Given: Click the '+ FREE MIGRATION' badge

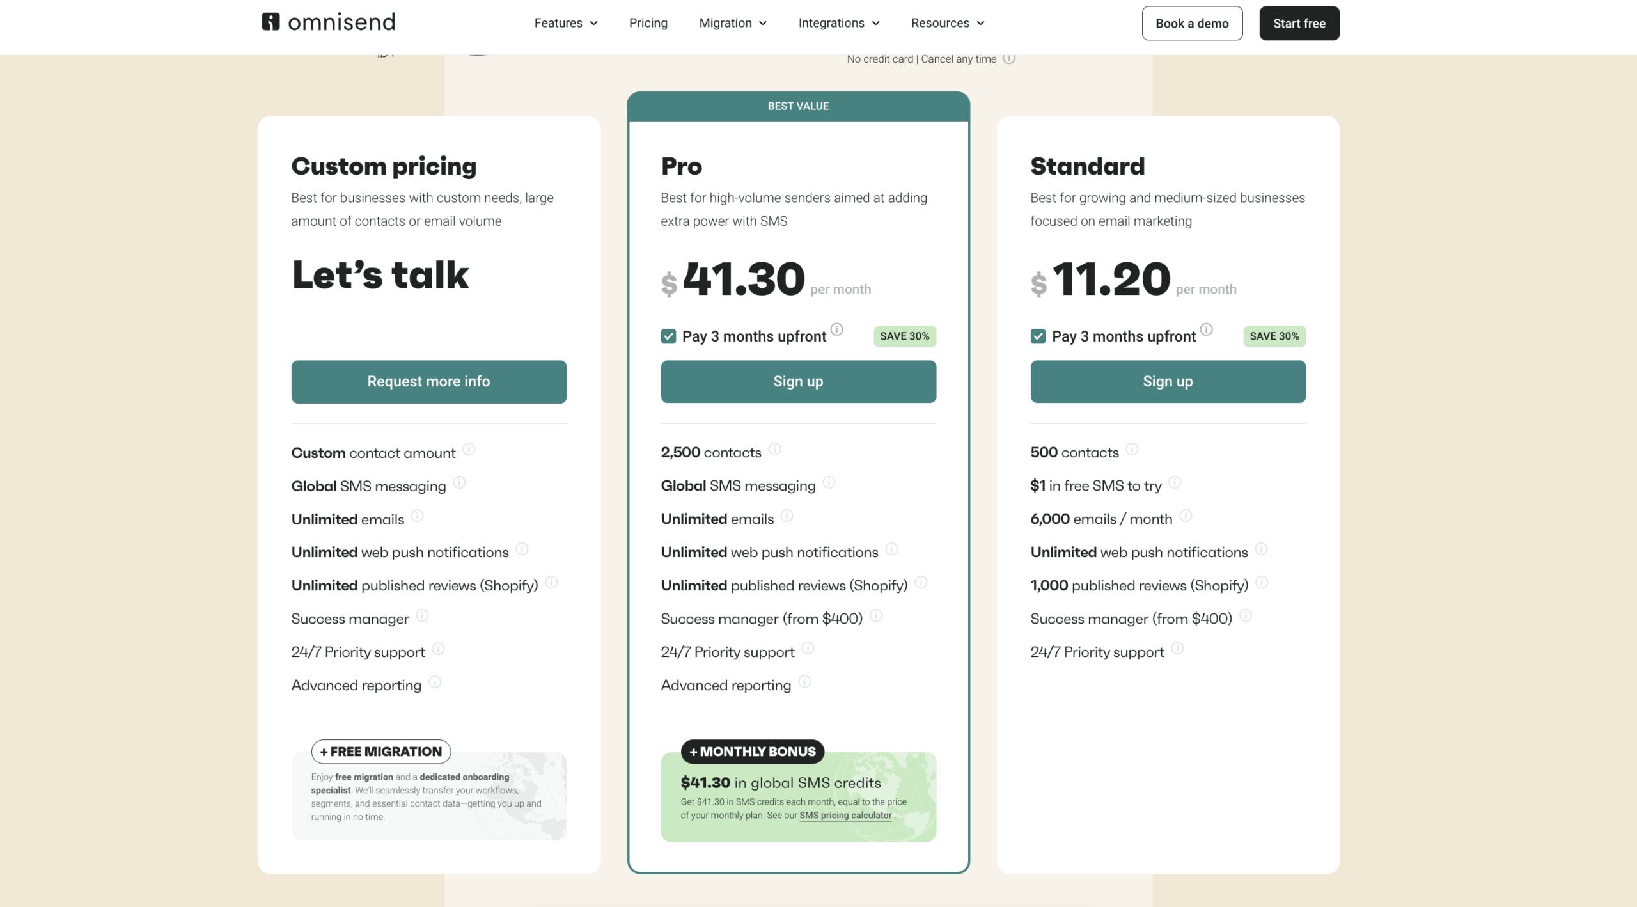Looking at the screenshot, I should [x=381, y=752].
